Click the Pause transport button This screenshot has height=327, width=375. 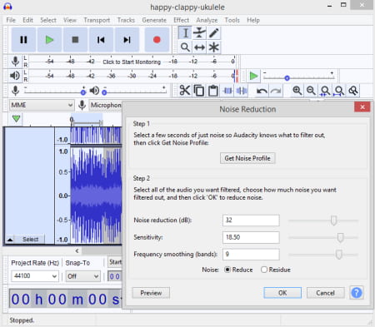coord(23,40)
